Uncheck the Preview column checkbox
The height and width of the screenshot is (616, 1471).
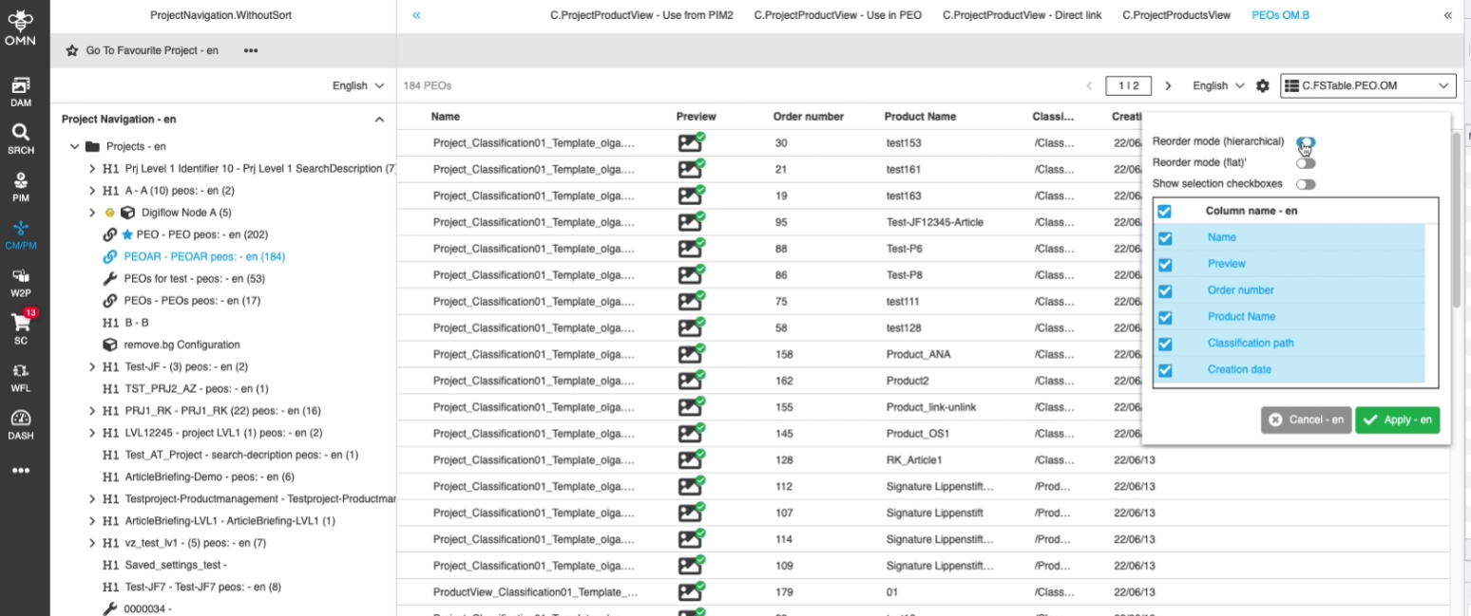(1165, 265)
